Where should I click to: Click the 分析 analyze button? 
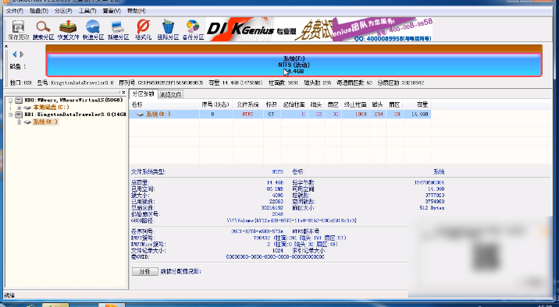(144, 271)
